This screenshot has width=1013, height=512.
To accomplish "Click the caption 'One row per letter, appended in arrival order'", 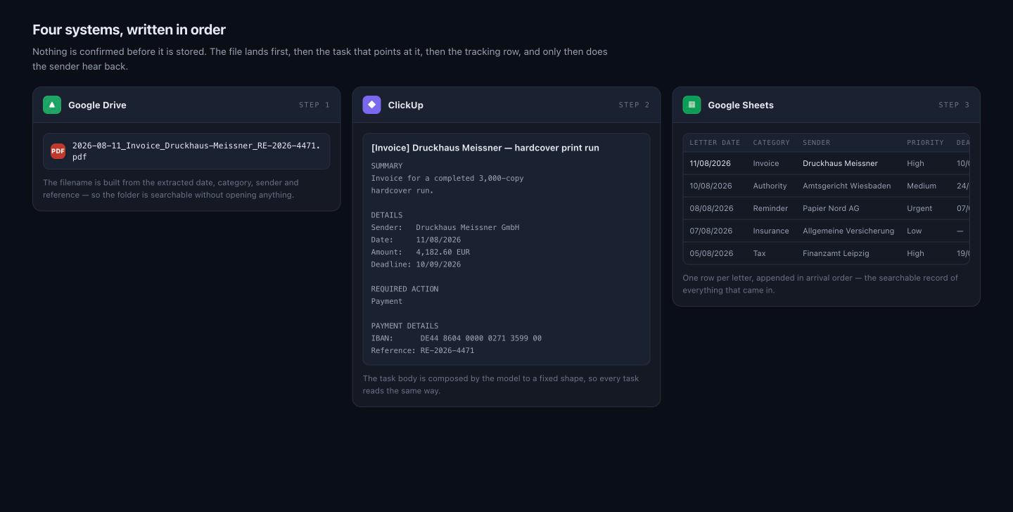I will [x=820, y=284].
